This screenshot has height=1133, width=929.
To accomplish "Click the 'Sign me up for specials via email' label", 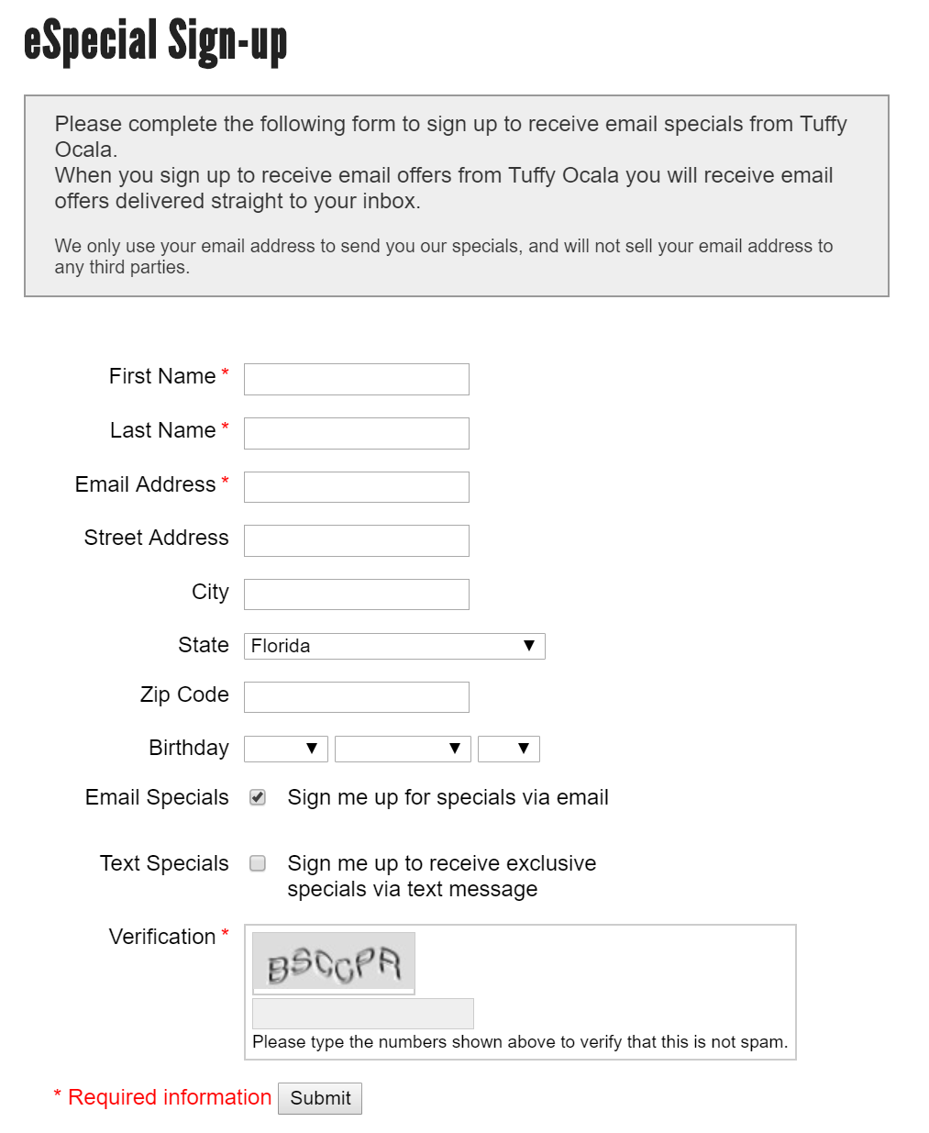I will [x=448, y=797].
